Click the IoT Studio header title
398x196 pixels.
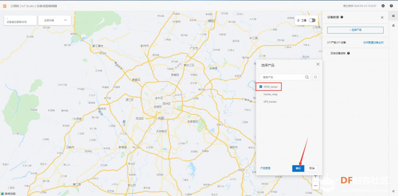point(28,6)
